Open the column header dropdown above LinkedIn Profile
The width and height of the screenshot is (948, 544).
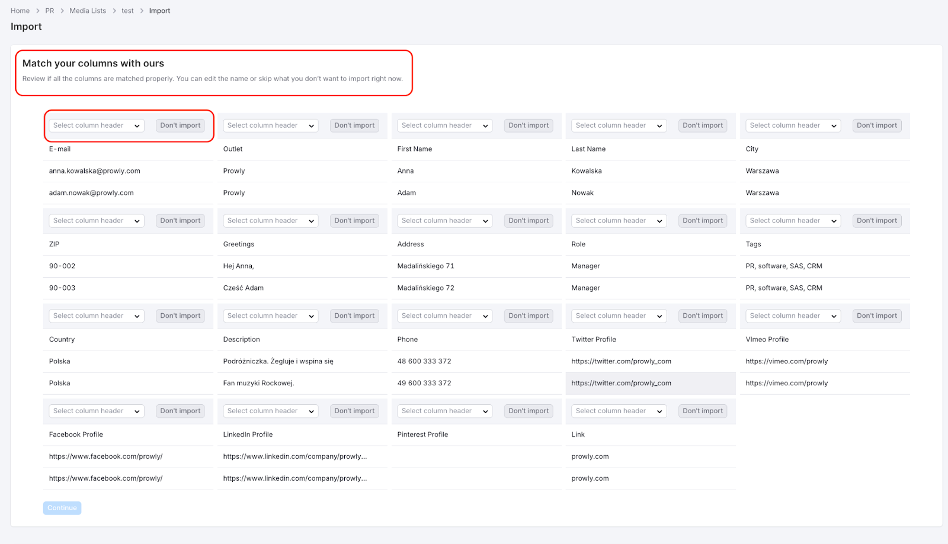270,411
